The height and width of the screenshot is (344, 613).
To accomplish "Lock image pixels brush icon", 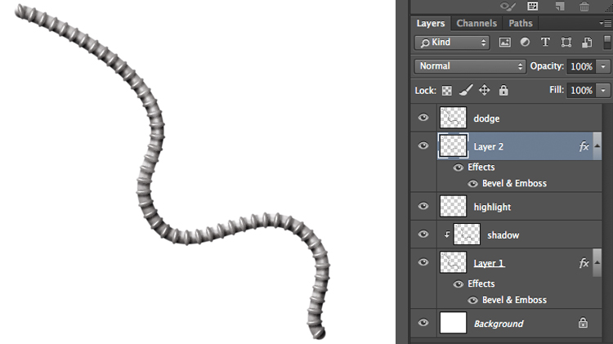I will coord(466,91).
